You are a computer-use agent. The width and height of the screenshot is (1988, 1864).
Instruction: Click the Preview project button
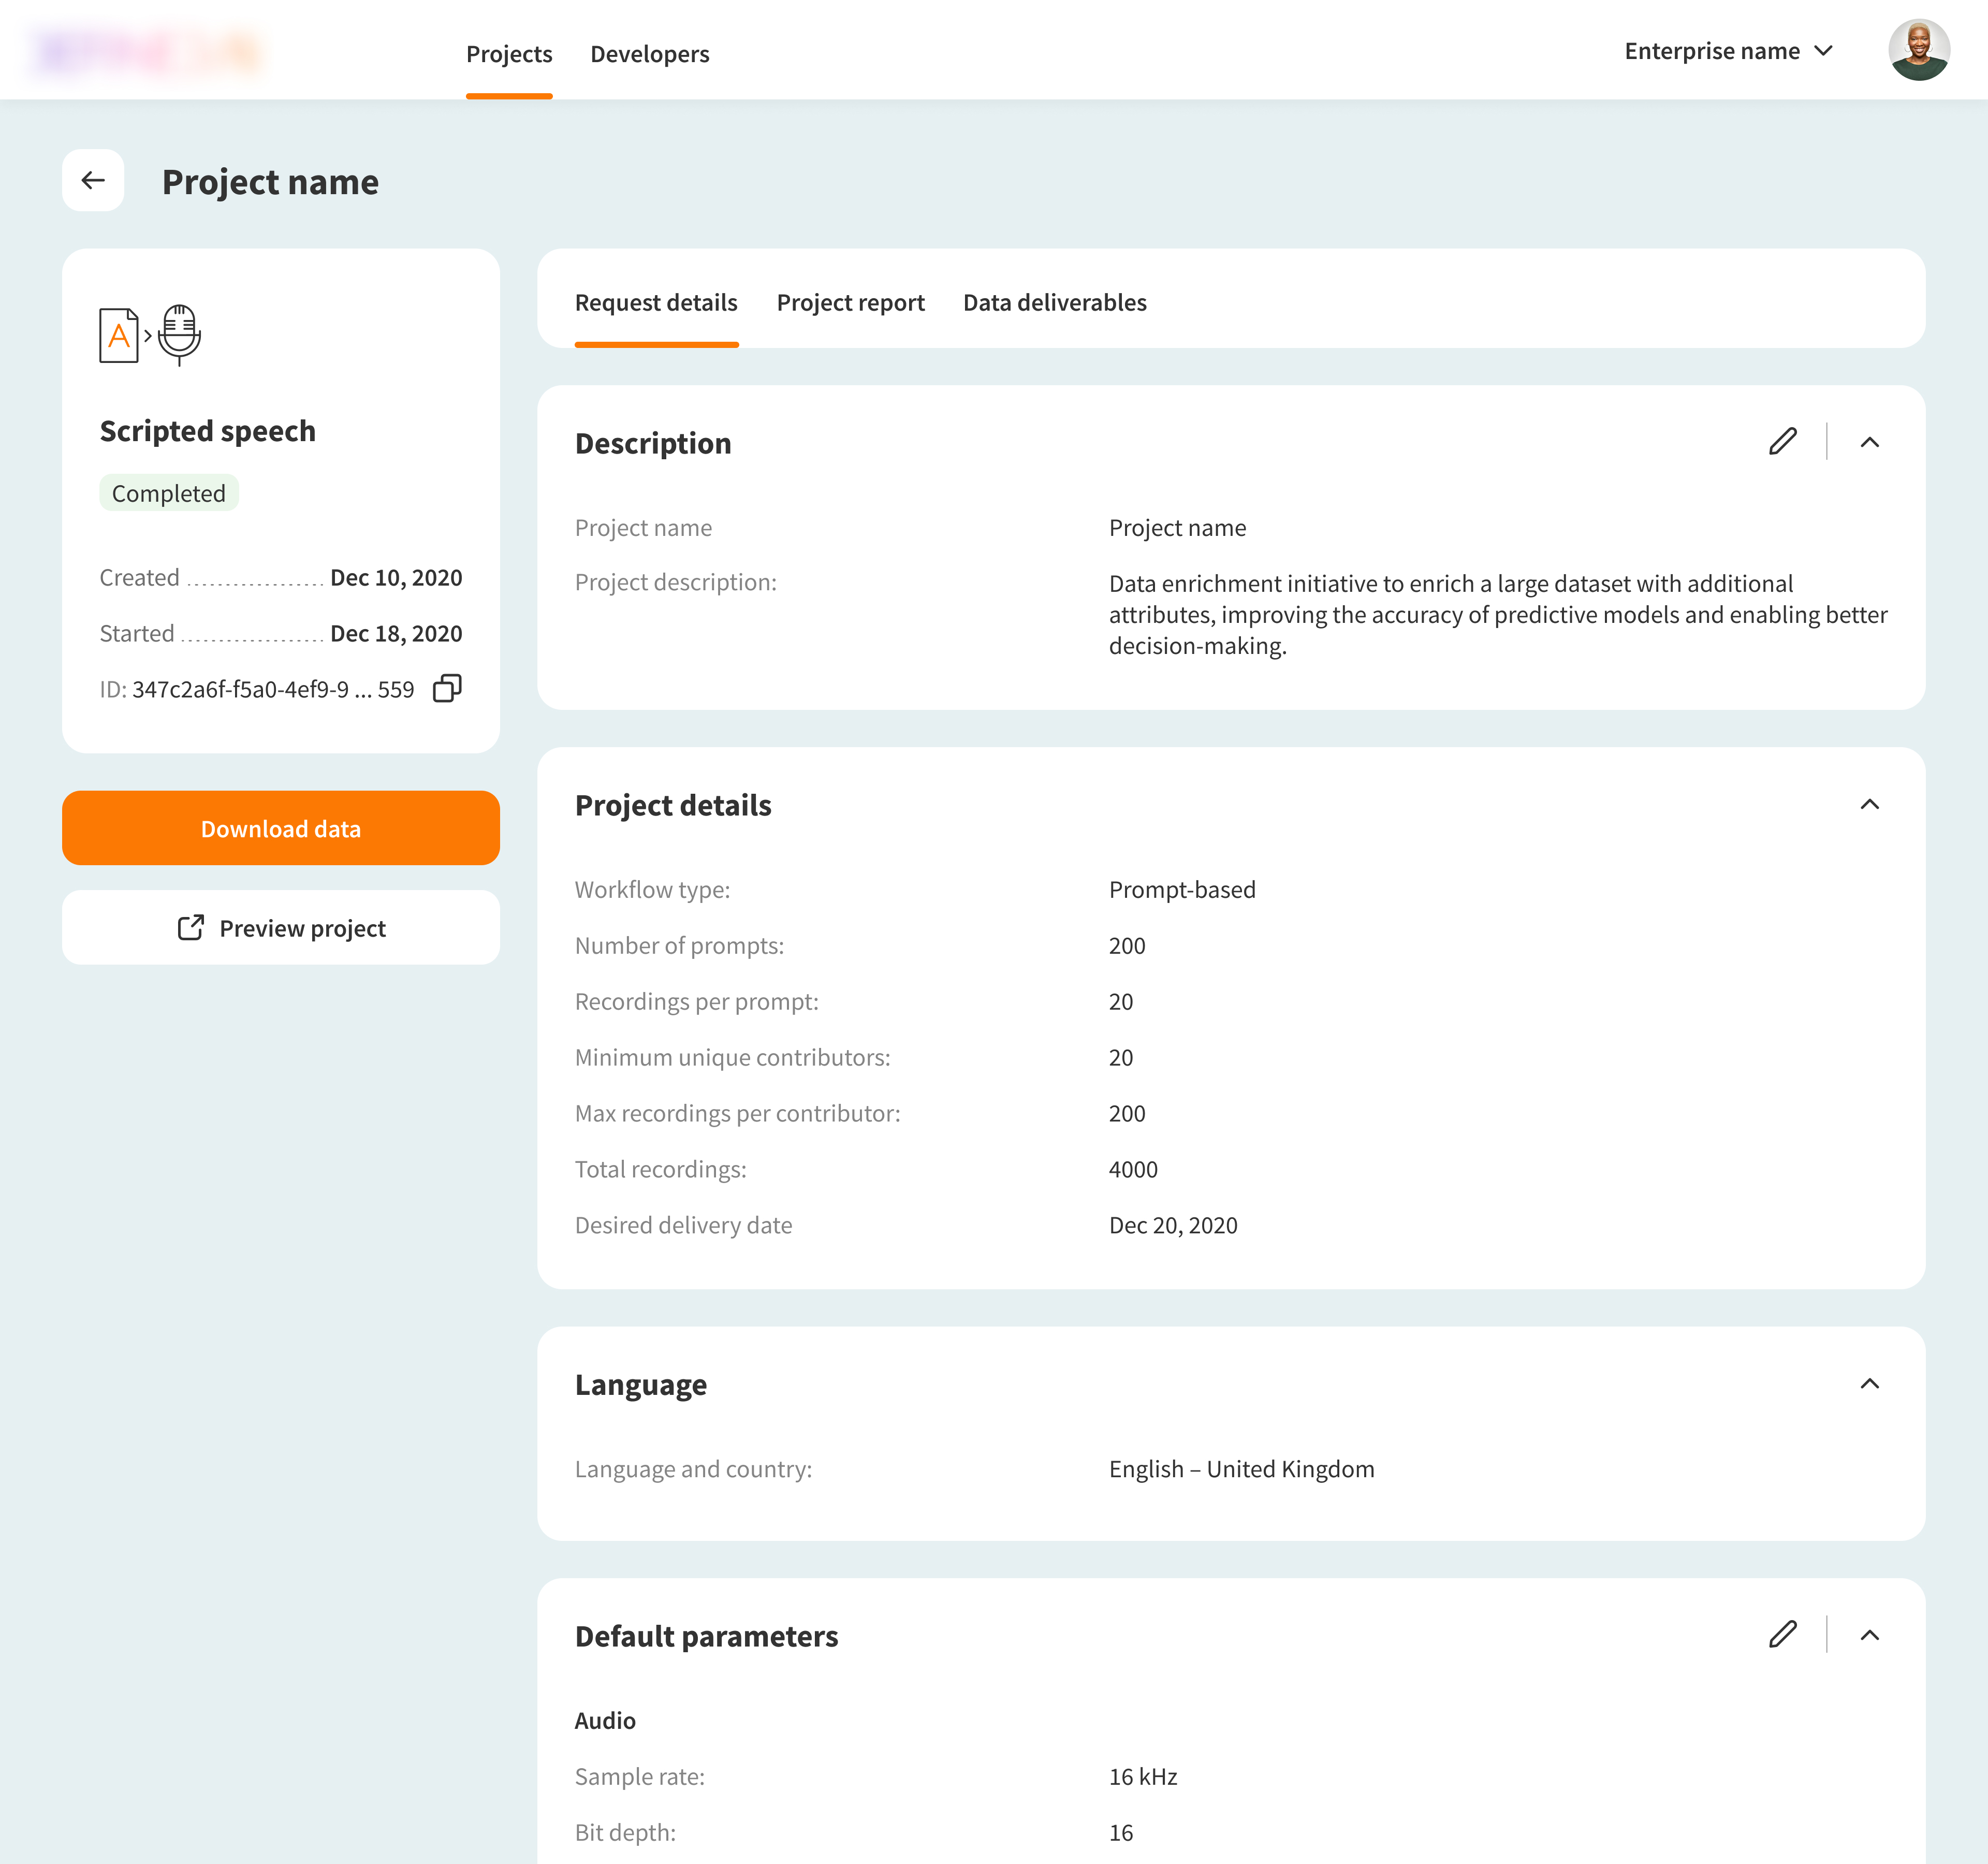pos(281,928)
